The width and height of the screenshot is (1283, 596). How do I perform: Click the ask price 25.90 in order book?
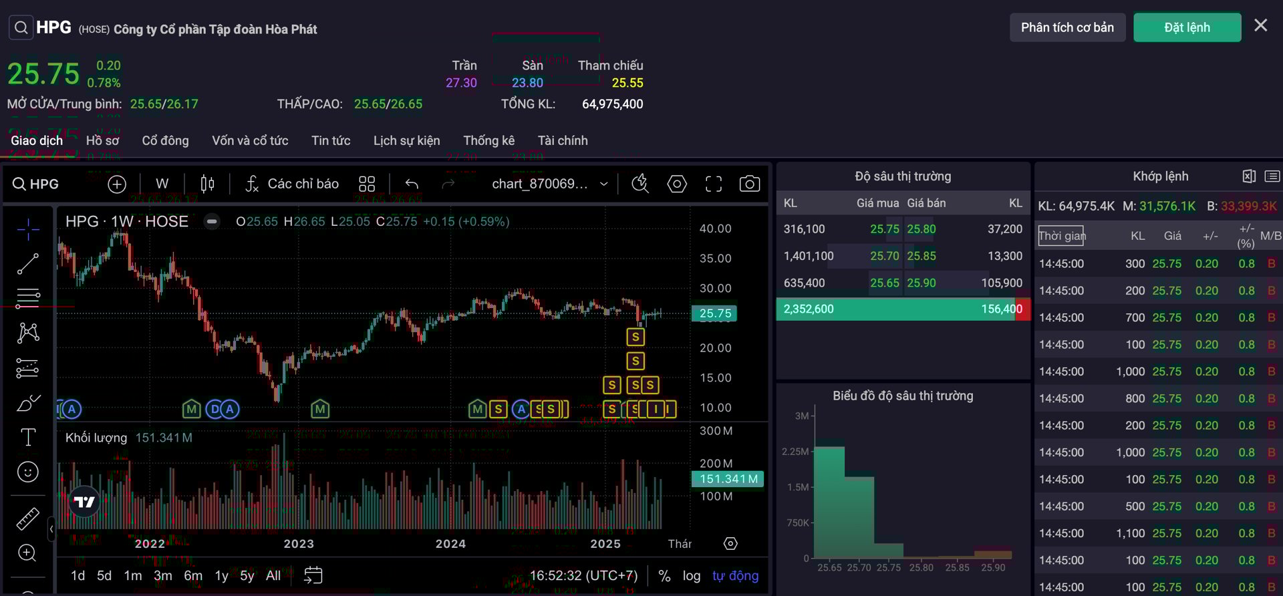(x=921, y=283)
